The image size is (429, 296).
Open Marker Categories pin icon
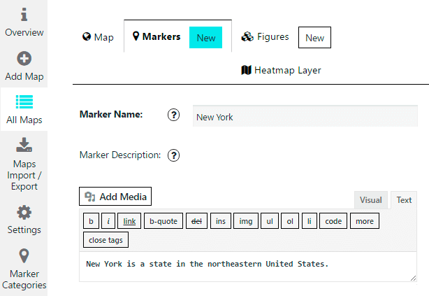coord(24,255)
